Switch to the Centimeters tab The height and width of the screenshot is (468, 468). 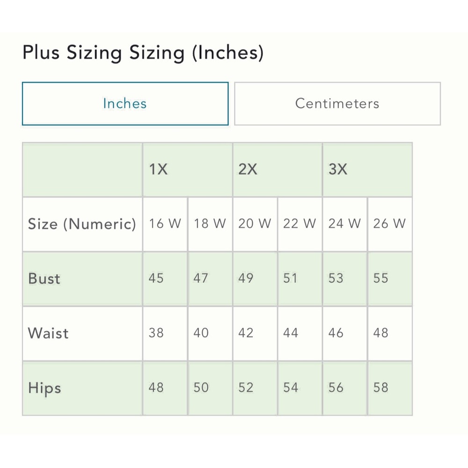click(337, 103)
